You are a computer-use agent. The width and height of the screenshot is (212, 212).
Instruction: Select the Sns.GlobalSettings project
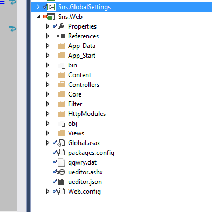pos(121,7)
